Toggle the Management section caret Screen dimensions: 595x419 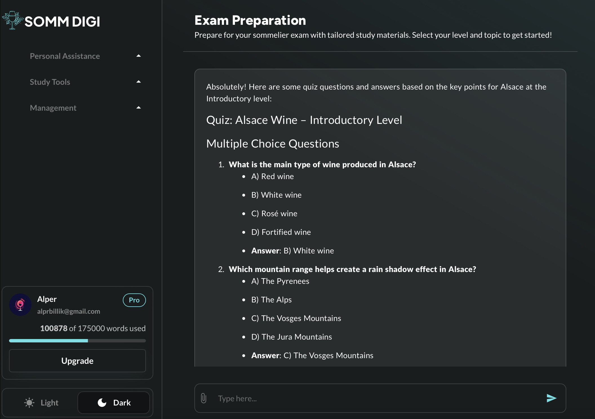click(138, 108)
